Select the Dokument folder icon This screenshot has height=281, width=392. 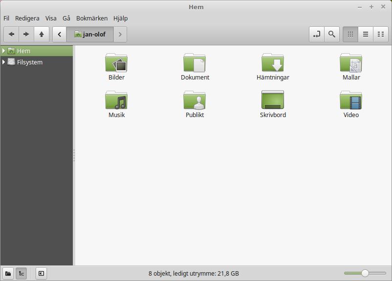click(x=195, y=62)
